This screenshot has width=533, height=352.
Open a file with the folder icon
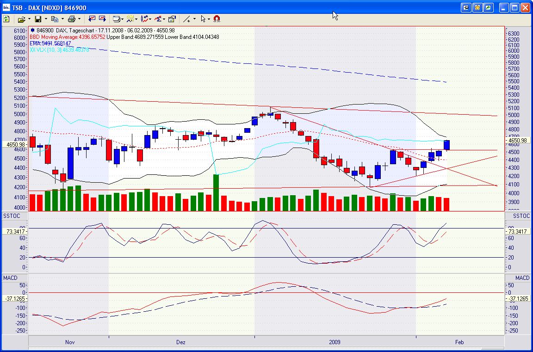22,19
